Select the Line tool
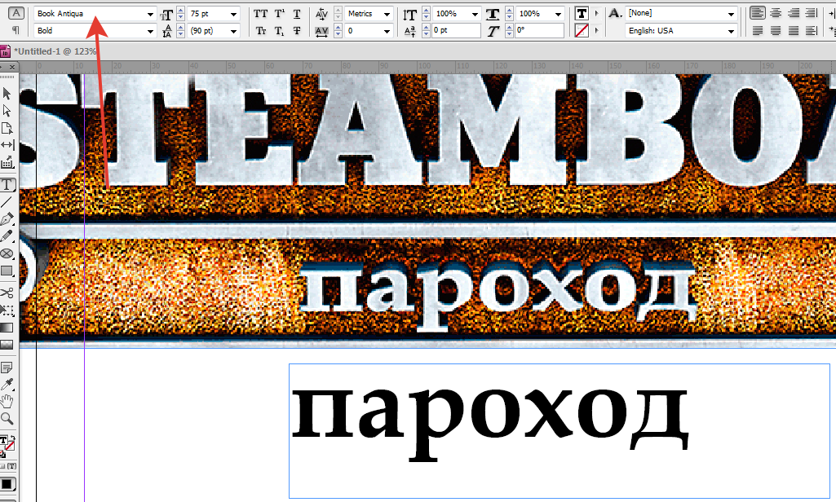 pos(7,202)
